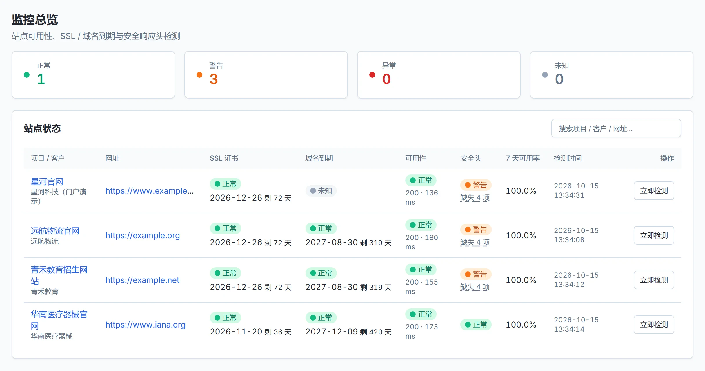Click 缺失 4 项 in 星河官网 row
The width and height of the screenshot is (705, 371).
click(x=475, y=198)
